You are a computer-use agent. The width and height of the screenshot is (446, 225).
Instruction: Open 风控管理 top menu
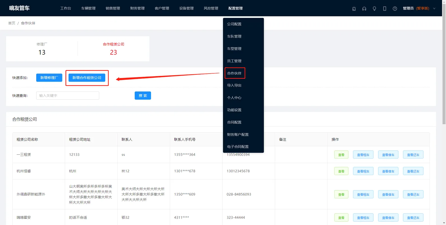211,8
